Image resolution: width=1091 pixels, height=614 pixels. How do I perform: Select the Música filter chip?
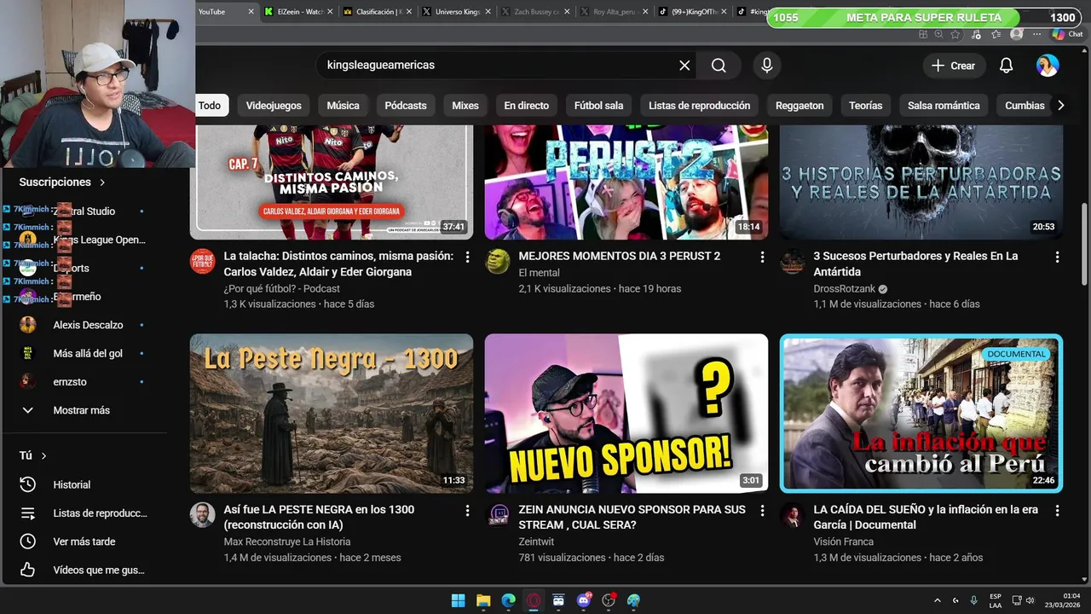pyautogui.click(x=343, y=106)
